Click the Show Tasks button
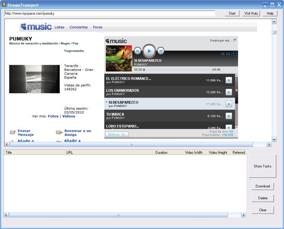This screenshot has height=229, width=284. [x=262, y=166]
